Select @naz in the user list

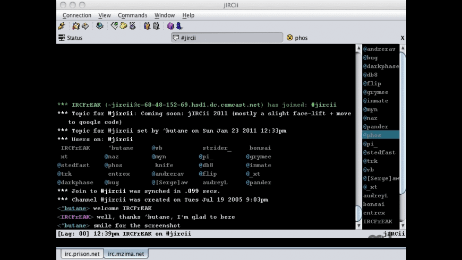click(381, 118)
